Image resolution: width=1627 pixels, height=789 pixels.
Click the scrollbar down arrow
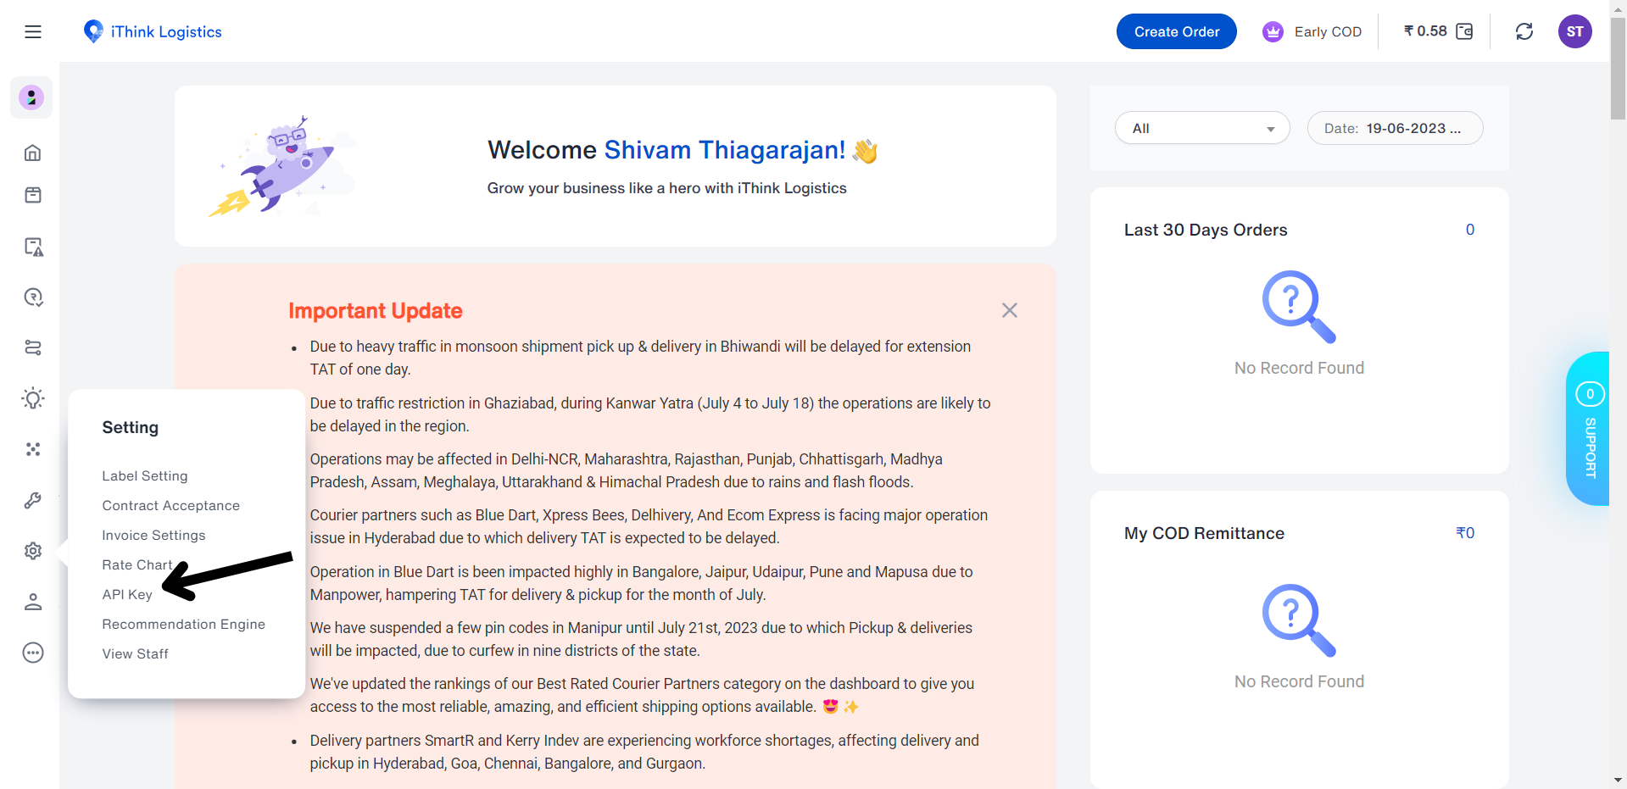coord(1618,781)
